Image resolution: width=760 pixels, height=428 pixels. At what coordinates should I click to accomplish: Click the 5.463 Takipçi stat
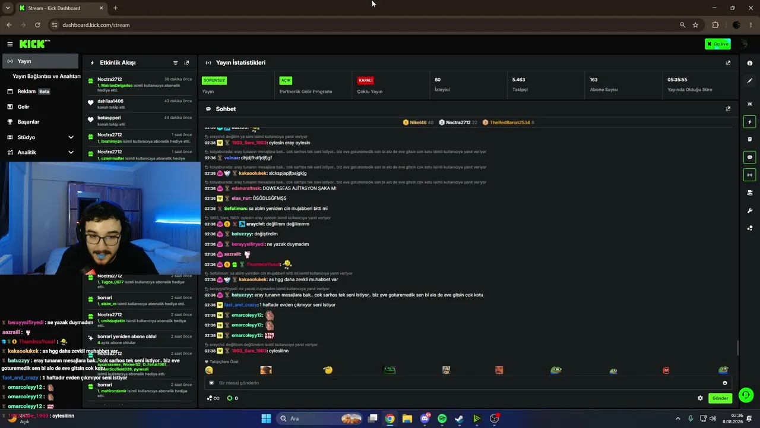pos(520,84)
